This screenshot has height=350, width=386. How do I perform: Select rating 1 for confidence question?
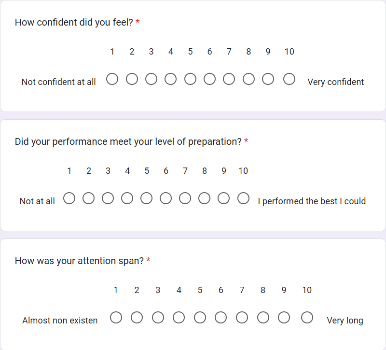(x=112, y=79)
